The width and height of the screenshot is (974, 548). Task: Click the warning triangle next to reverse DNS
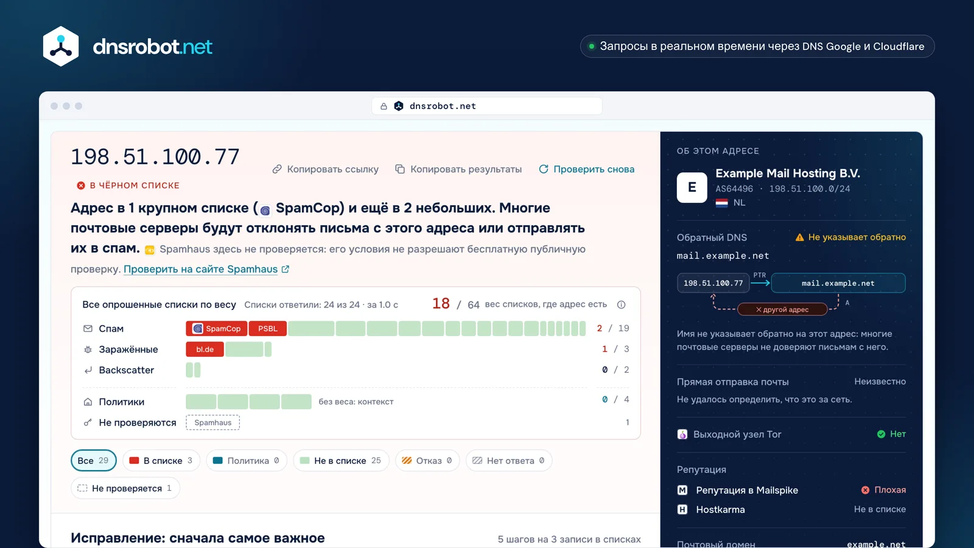click(x=800, y=237)
